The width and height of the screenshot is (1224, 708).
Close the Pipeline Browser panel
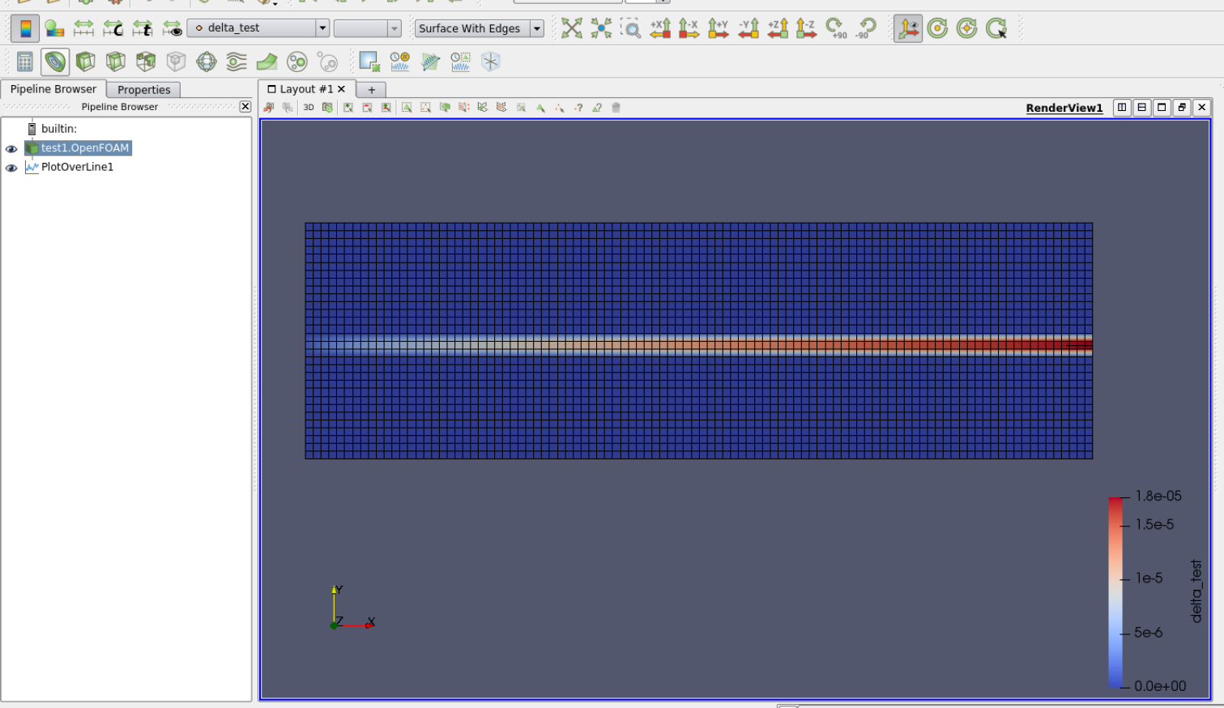point(245,106)
